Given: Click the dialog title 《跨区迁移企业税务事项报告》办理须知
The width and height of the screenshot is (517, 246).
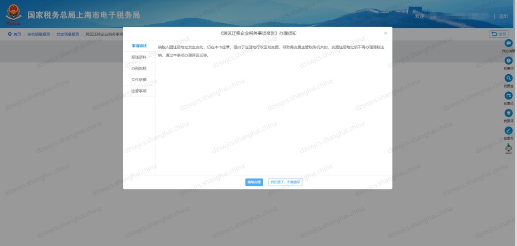Looking at the screenshot, I should pos(258,34).
